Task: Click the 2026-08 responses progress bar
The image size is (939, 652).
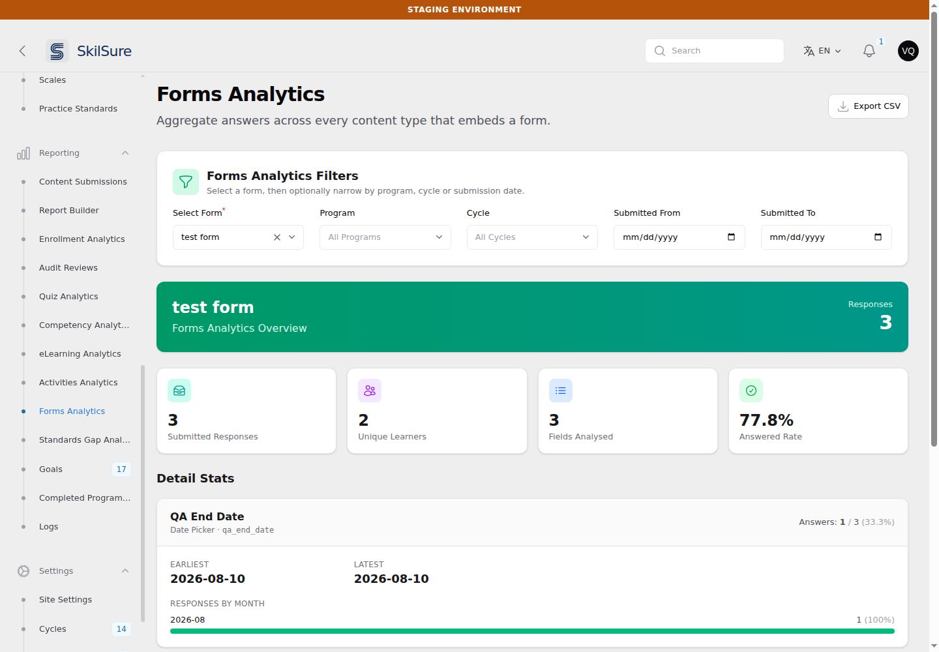Action: click(532, 631)
